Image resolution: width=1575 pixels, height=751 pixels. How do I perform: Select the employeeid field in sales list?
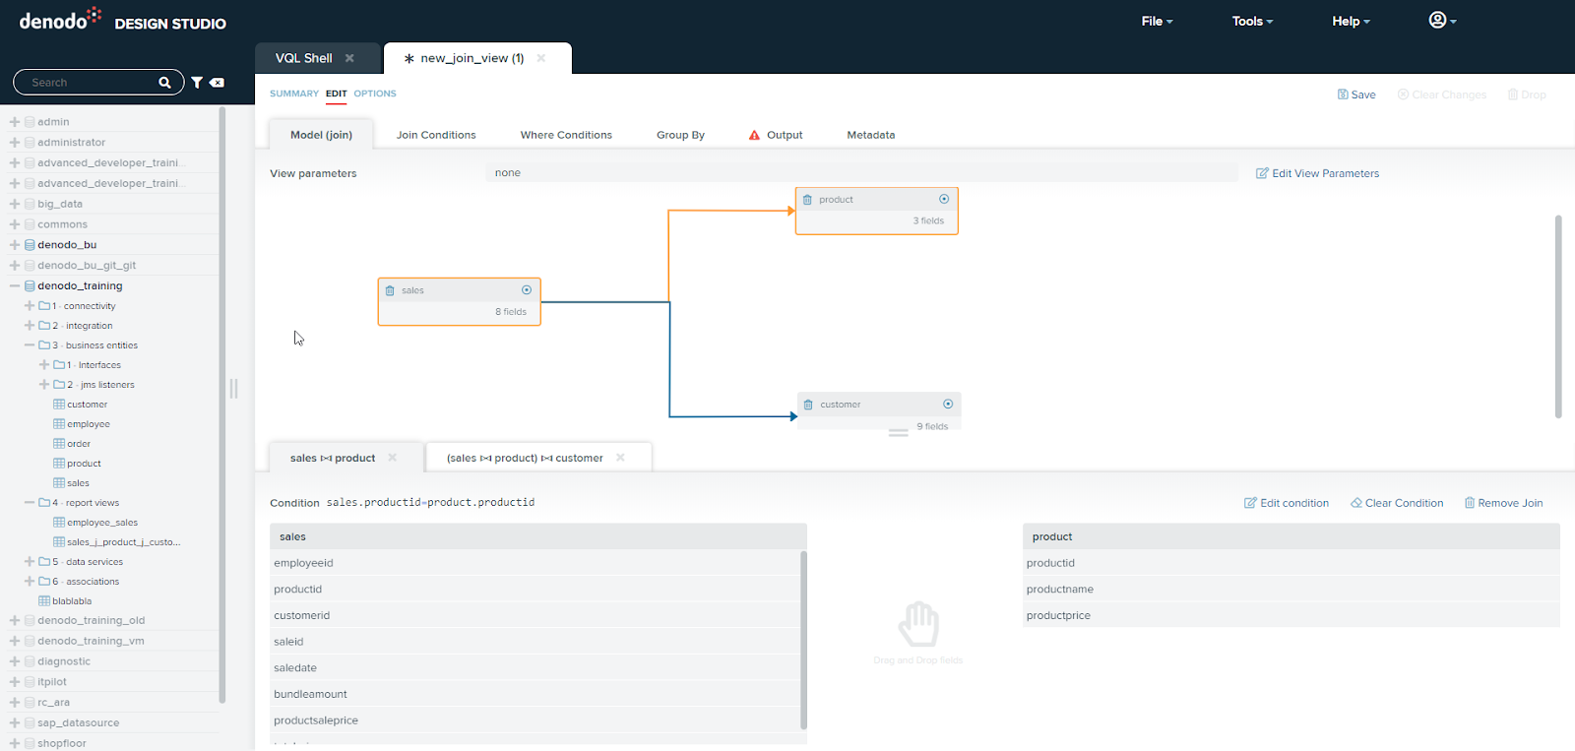[535, 563]
